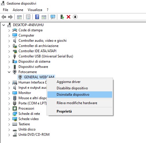Screen dimensions: 146x143
Task: Click the Schede di rete network icon
Action: click(x=15, y=114)
